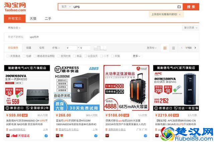Viewport: 214px width, 142px height.
Task: Check the 新品 filter box
Action: [74, 56]
